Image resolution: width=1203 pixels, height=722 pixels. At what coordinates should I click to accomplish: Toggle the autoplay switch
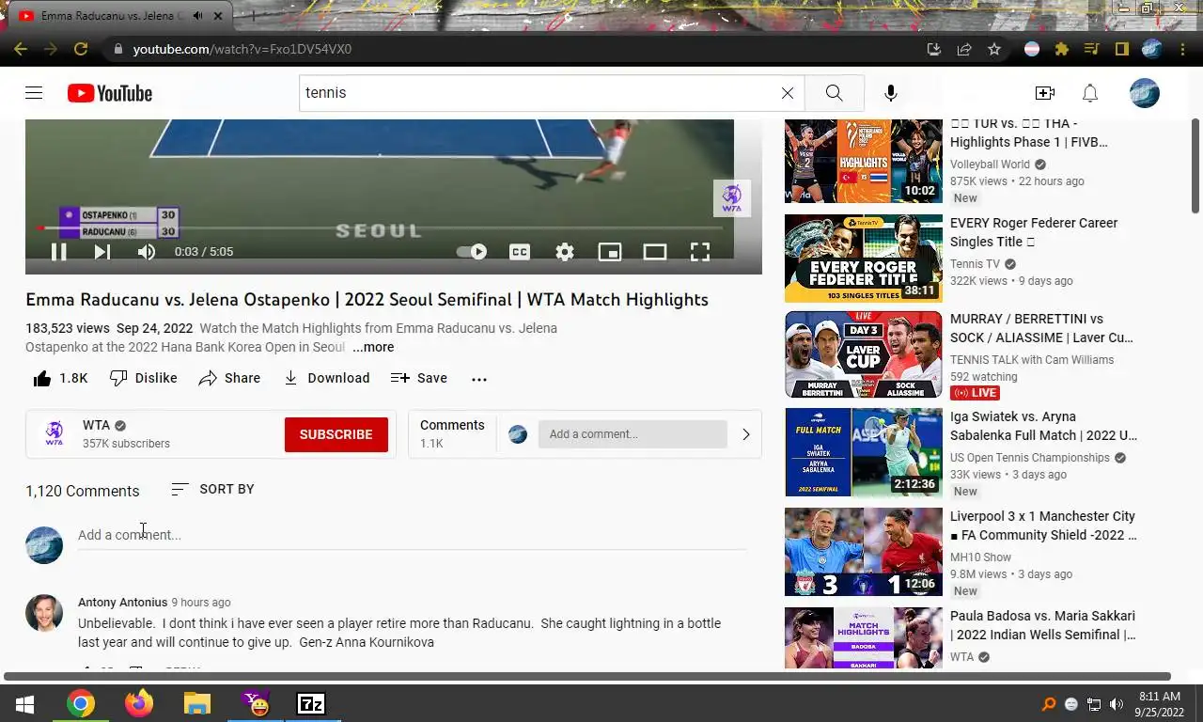[x=472, y=252]
